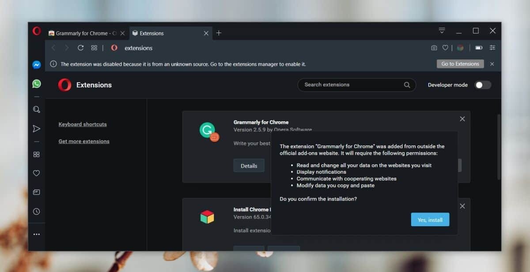Open the sidebar flow send icon
Screen dimensions: 530x272
click(x=37, y=129)
